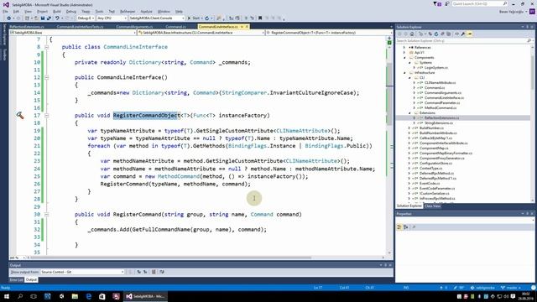
Task: Click Solution Explorer Refresh icon
Action: tap(436, 34)
